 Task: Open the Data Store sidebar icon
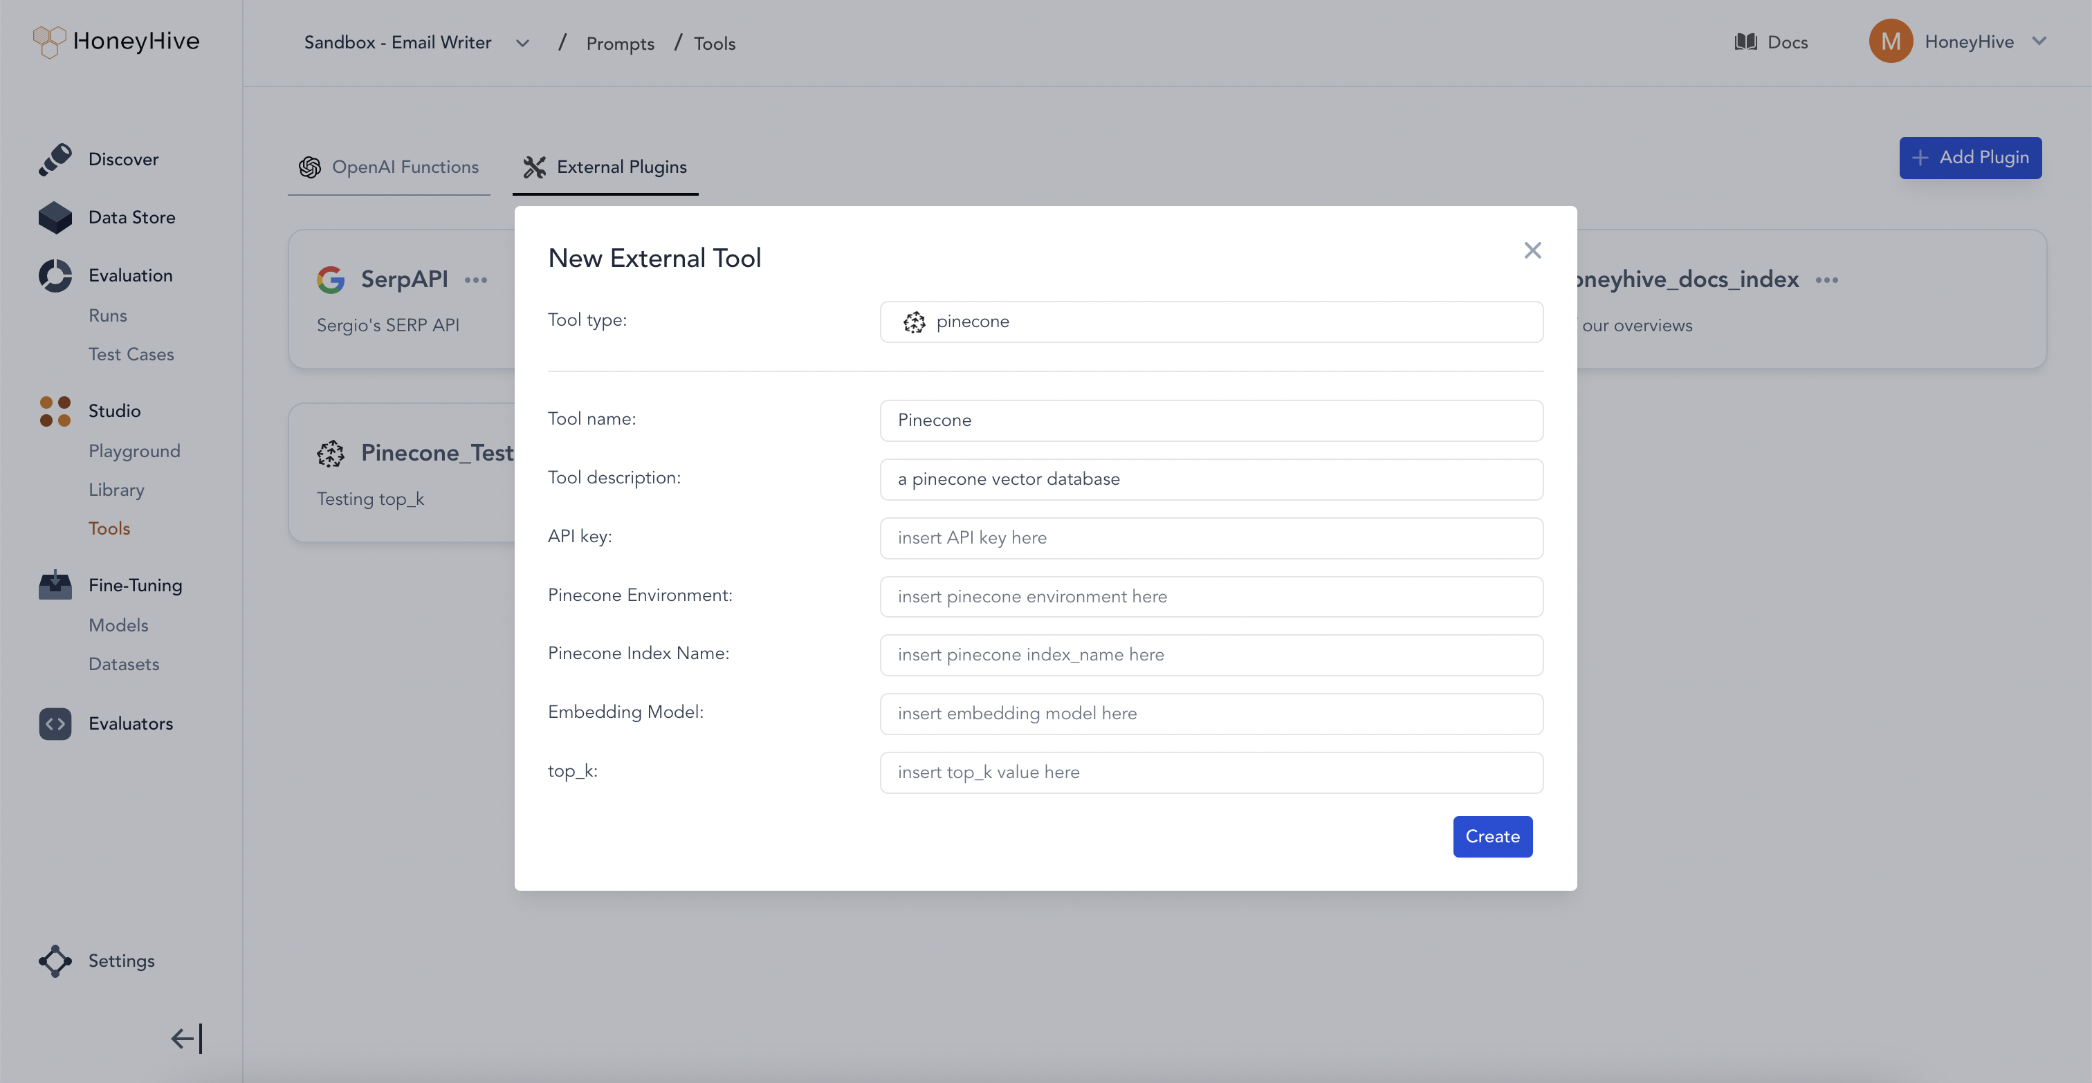[55, 218]
